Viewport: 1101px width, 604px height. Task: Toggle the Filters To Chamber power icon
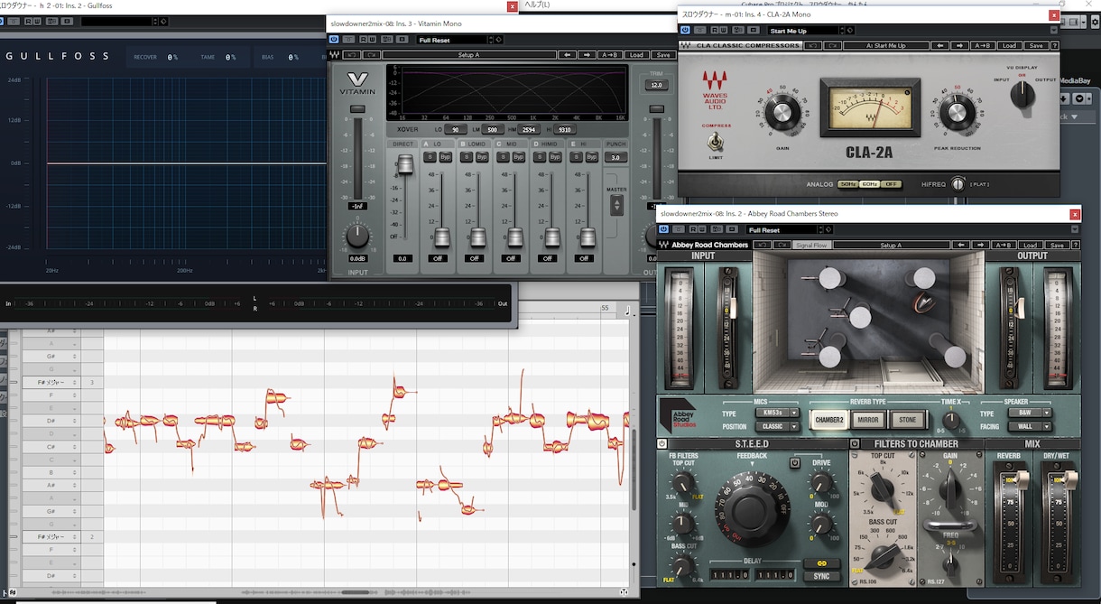(x=856, y=444)
